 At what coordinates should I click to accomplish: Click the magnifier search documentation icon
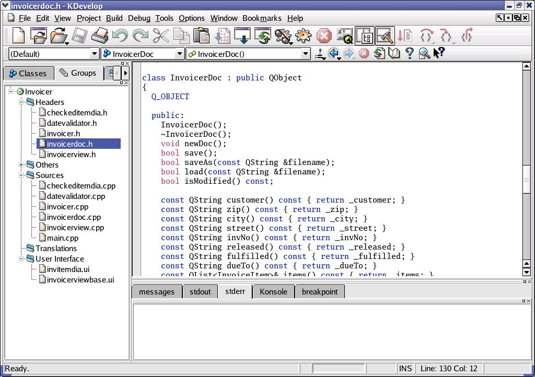tap(424, 53)
